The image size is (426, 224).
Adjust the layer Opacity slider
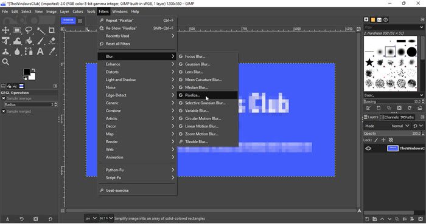[394, 134]
